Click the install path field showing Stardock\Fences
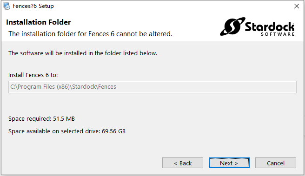The width and height of the screenshot is (305, 176). coord(152,87)
